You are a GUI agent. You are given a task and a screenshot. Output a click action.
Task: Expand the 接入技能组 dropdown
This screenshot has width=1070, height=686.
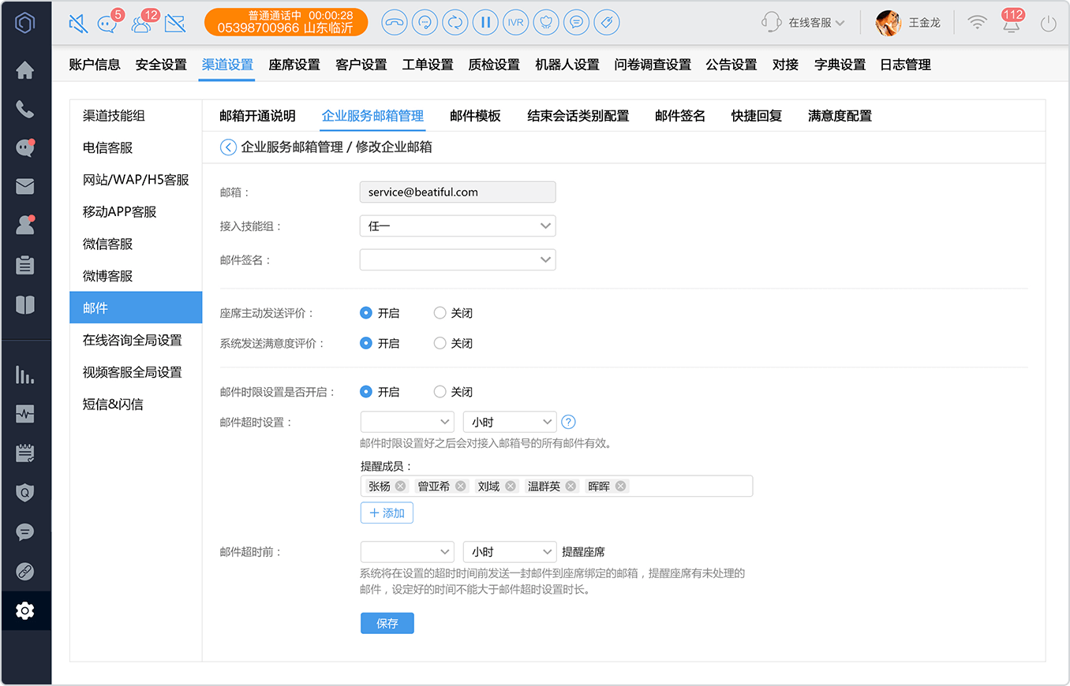(x=458, y=226)
